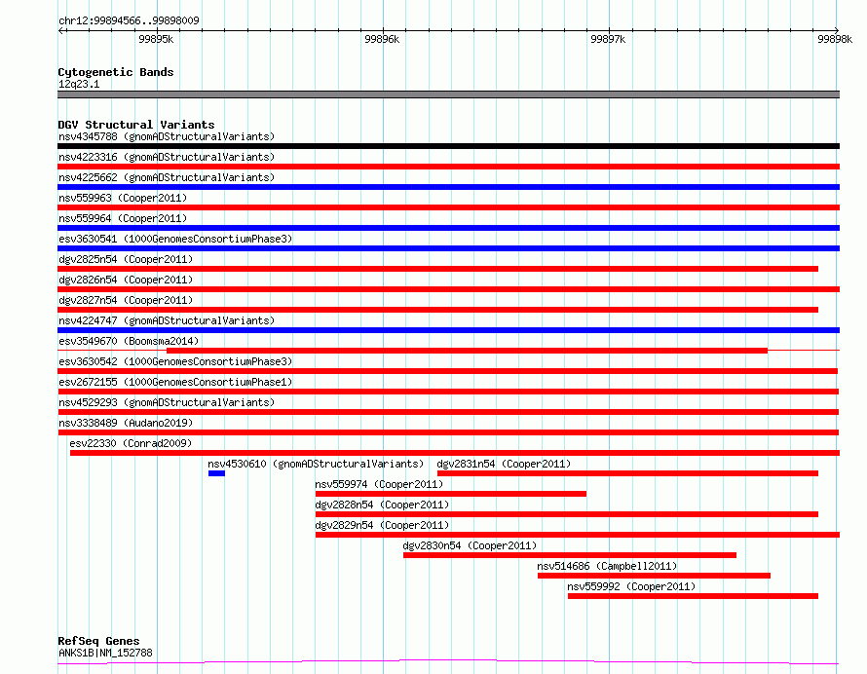Image resolution: width=867 pixels, height=674 pixels.
Task: Click the nsv559992 (Cooper2011) variant bar
Action: coord(693,596)
